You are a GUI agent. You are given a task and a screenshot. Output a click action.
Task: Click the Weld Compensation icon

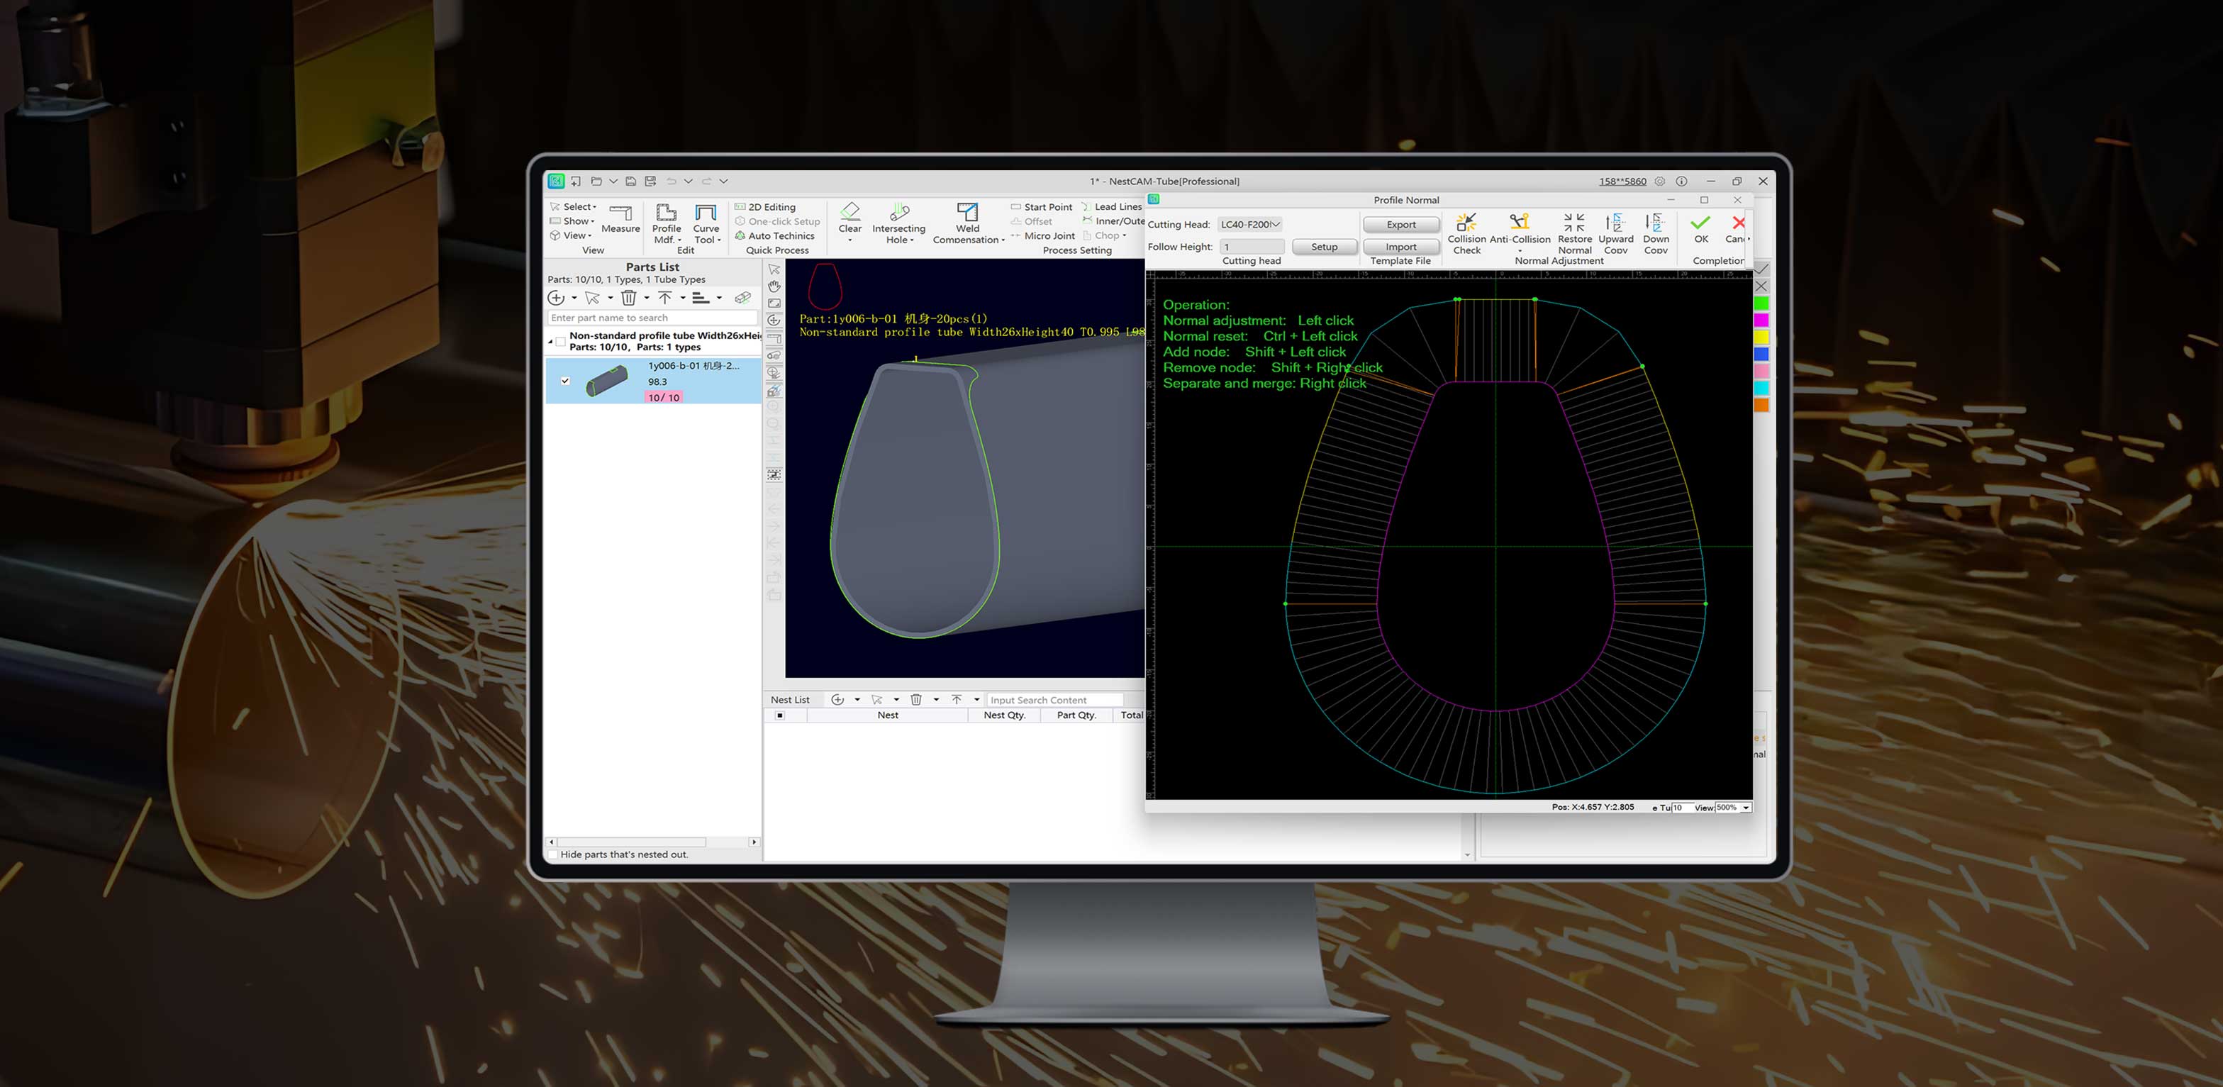(967, 212)
